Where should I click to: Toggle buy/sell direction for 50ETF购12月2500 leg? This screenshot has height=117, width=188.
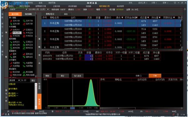(x=80, y=59)
